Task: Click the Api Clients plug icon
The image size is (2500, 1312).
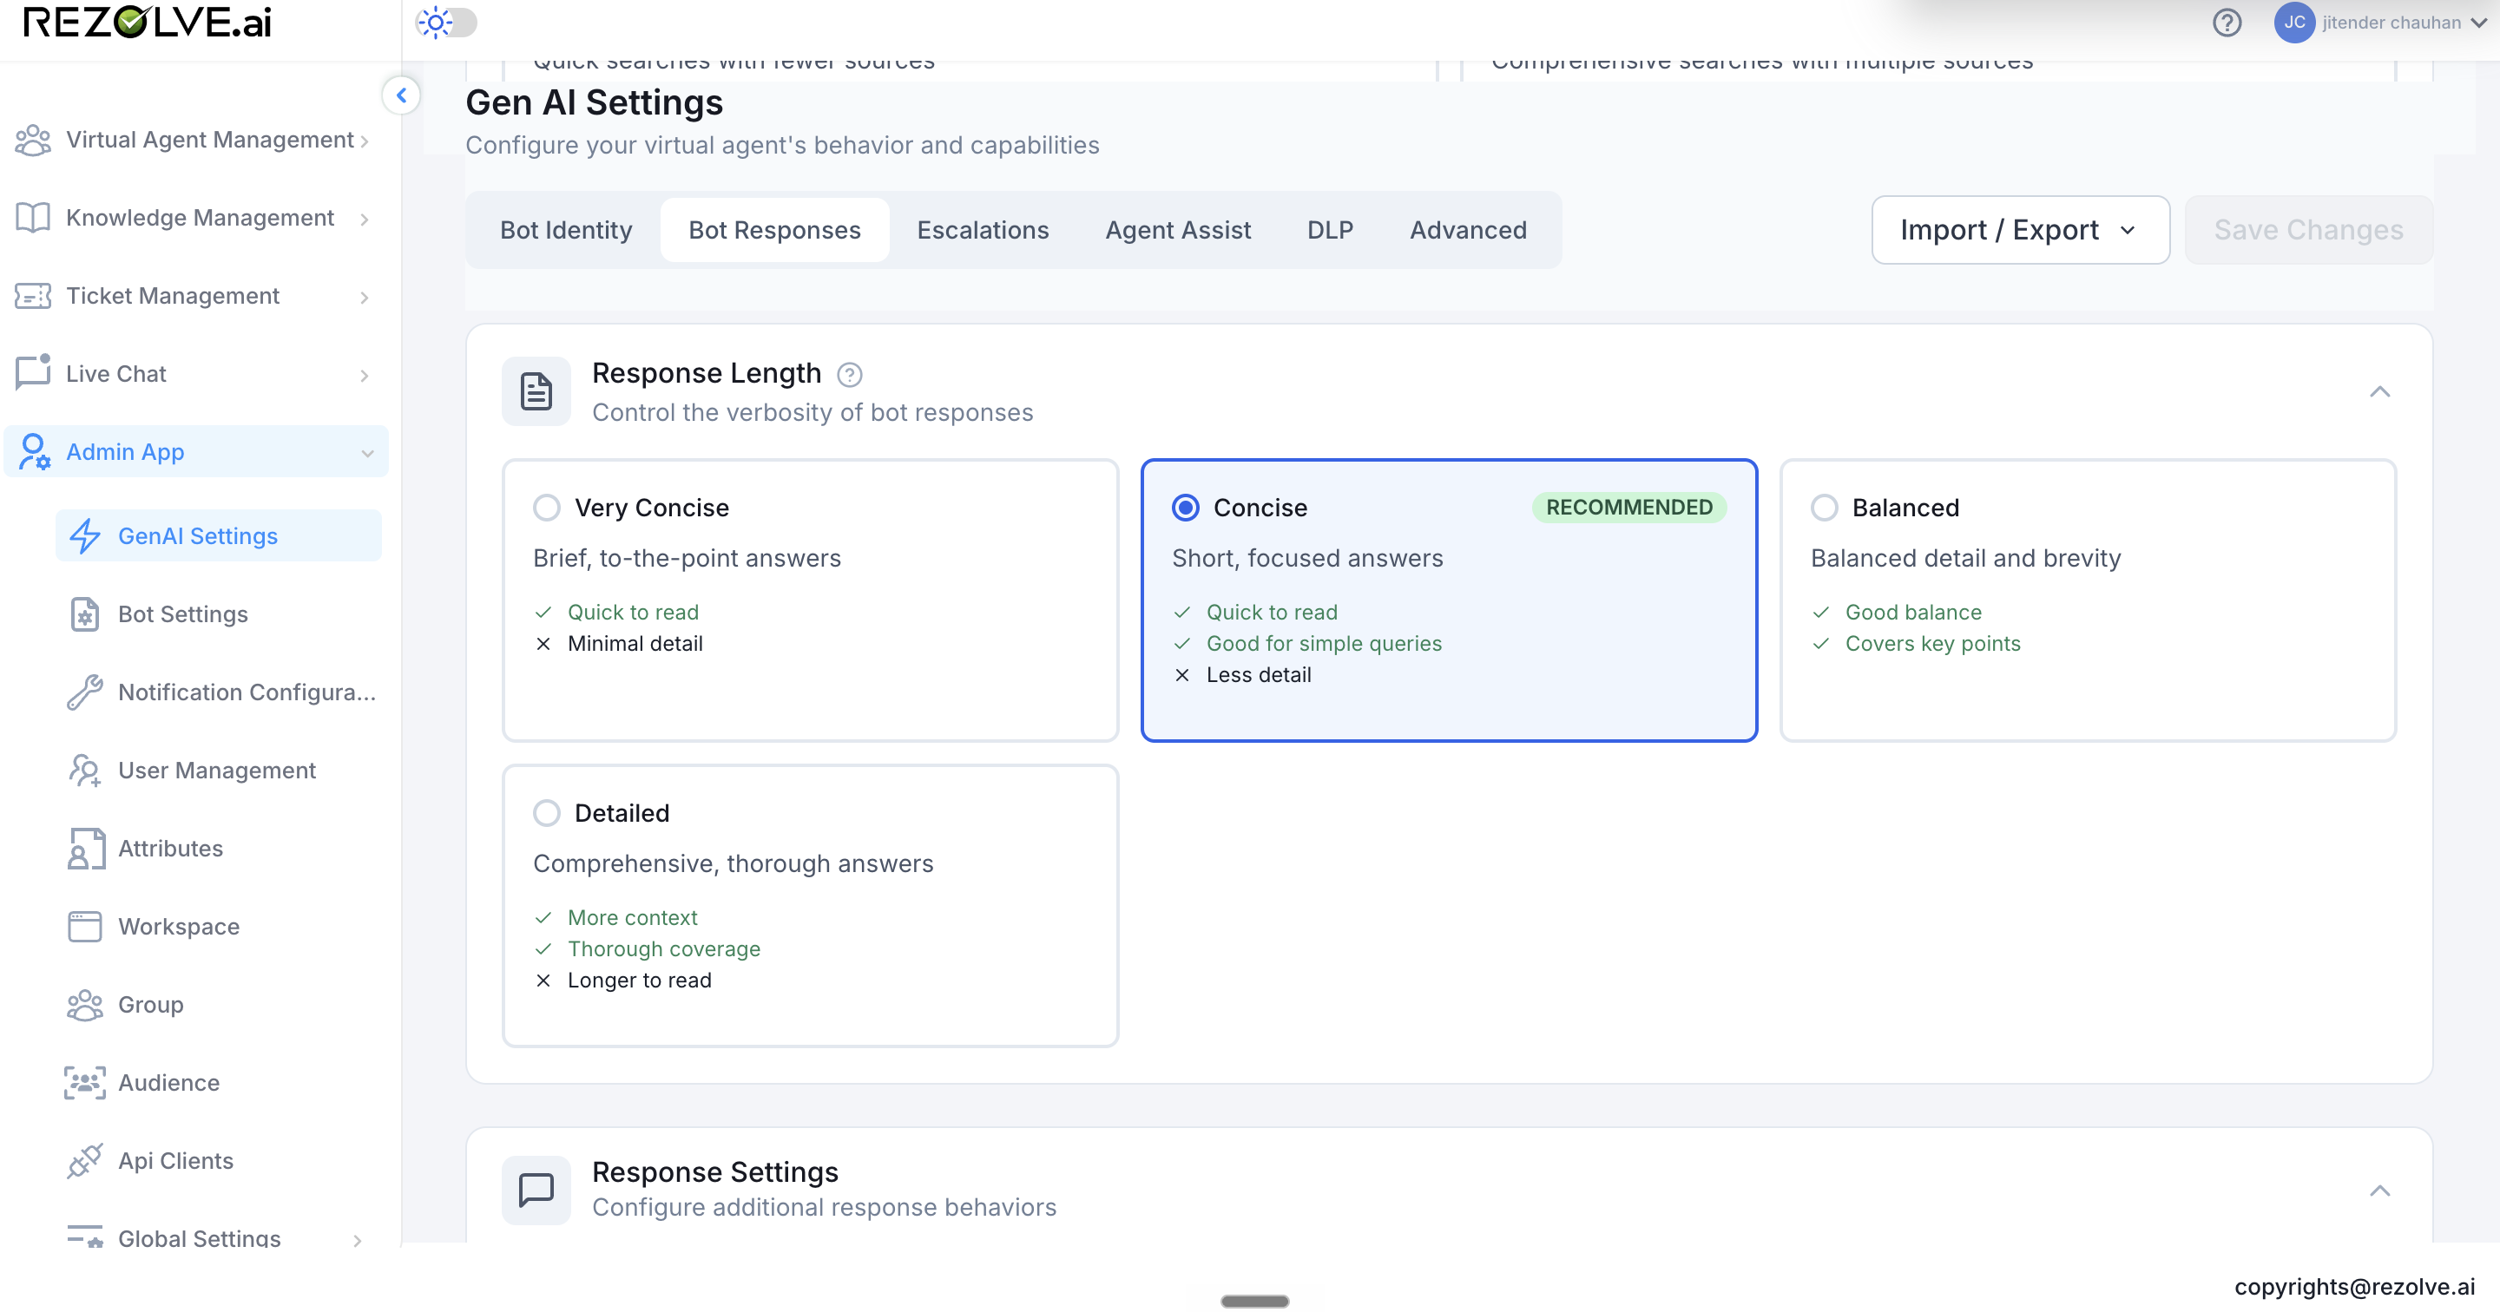Action: click(x=85, y=1161)
